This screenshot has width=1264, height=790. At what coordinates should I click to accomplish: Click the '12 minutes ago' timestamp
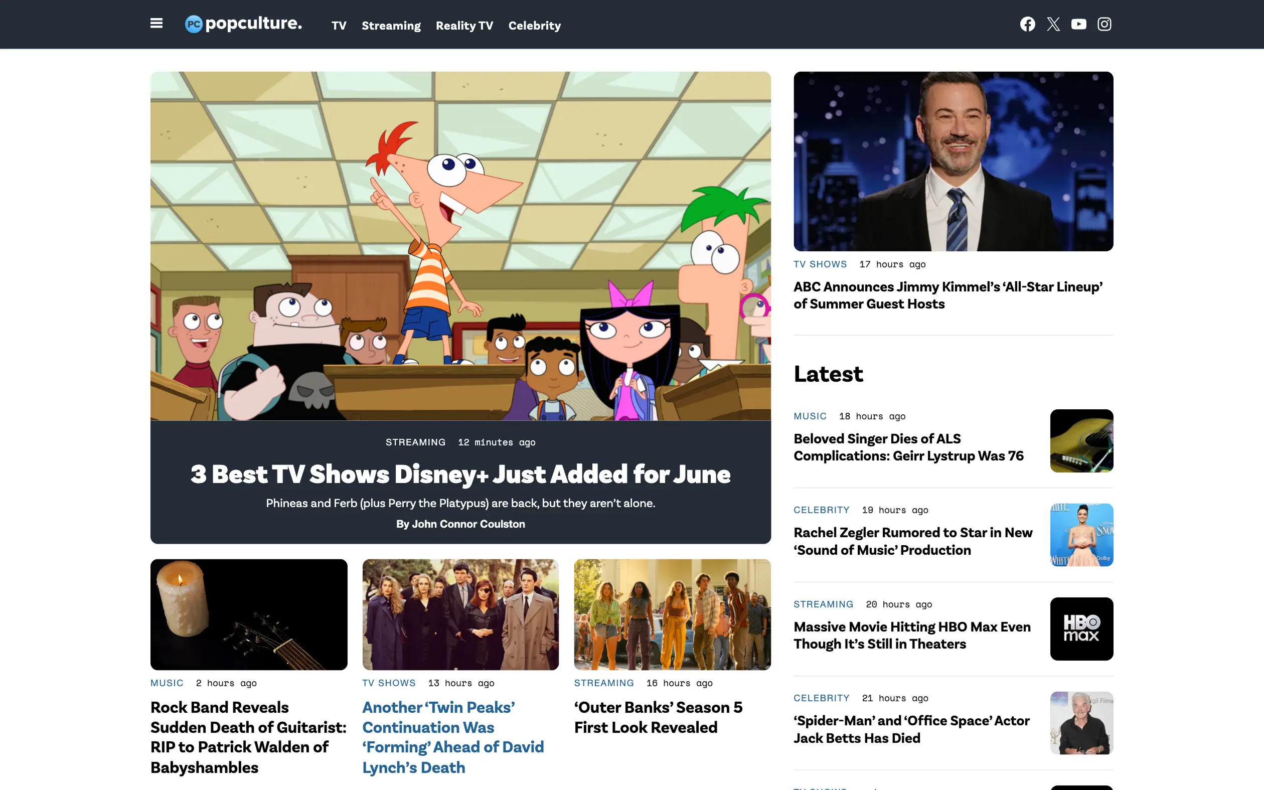pos(496,442)
